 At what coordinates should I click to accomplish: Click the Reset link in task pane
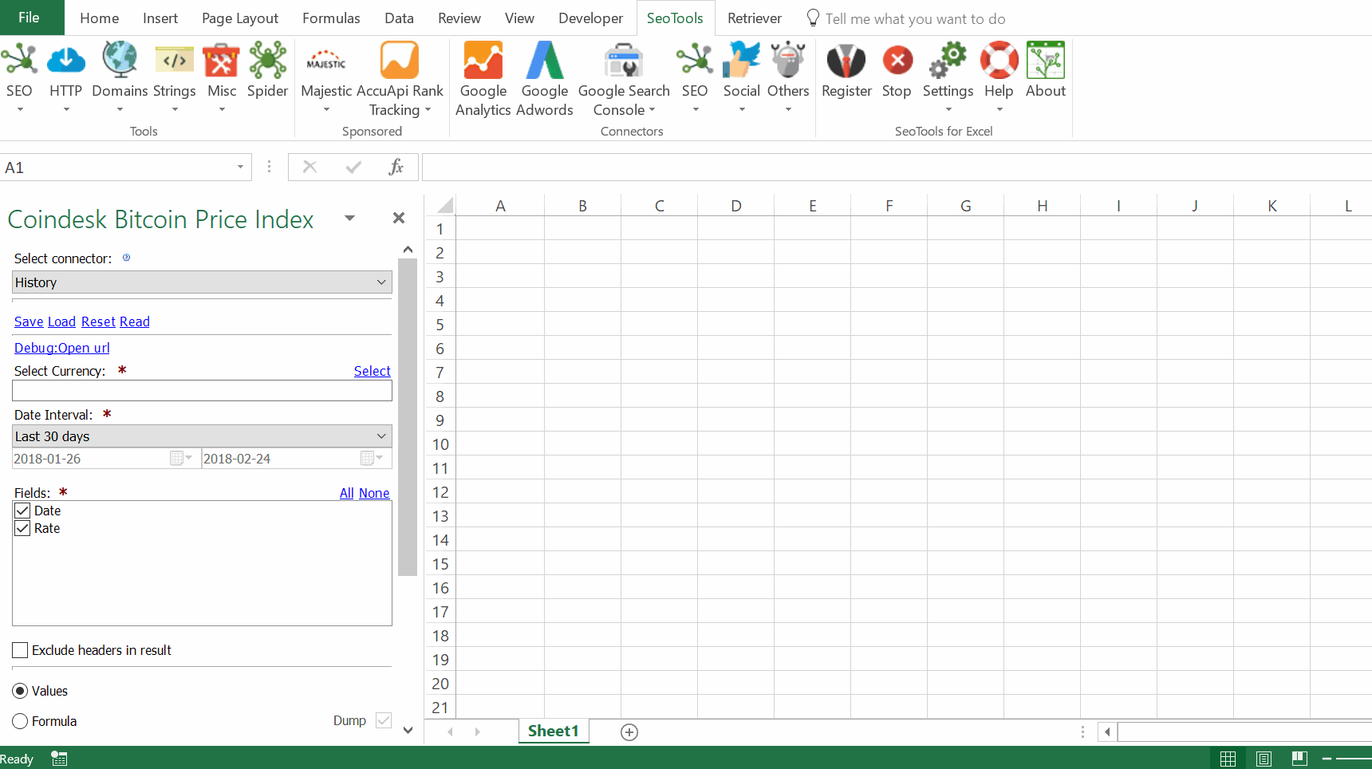click(x=98, y=321)
